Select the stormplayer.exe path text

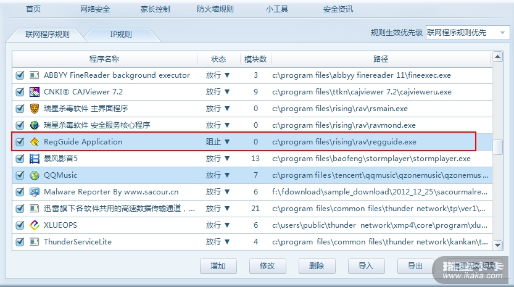click(x=371, y=159)
